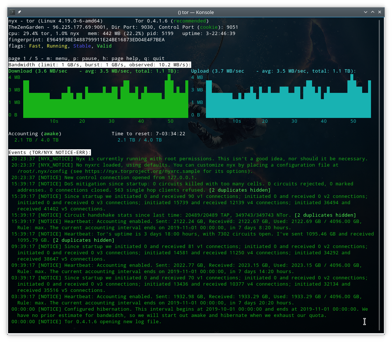Click 'Tor 0.4.1.6 opening new log file' line

tap(86, 321)
